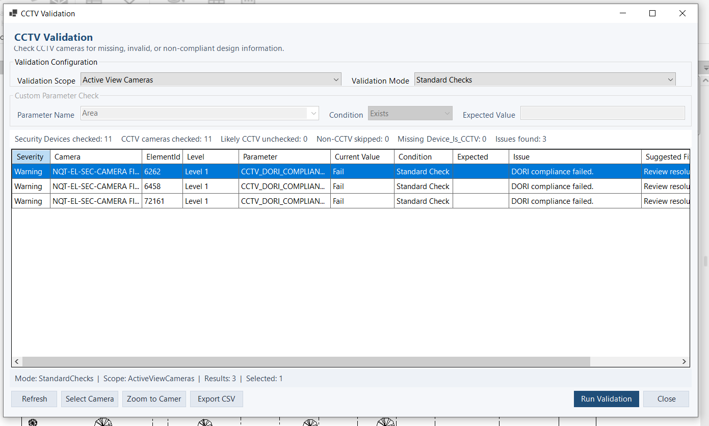Click the Refresh button
Viewport: 709px width, 426px height.
[x=35, y=399]
